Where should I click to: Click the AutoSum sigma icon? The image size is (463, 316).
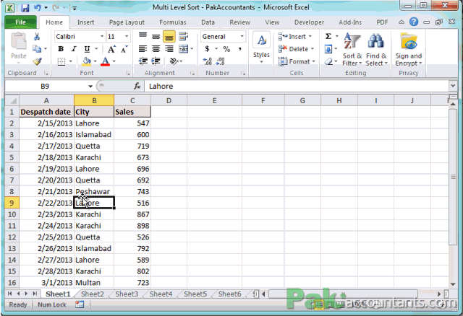coord(328,37)
